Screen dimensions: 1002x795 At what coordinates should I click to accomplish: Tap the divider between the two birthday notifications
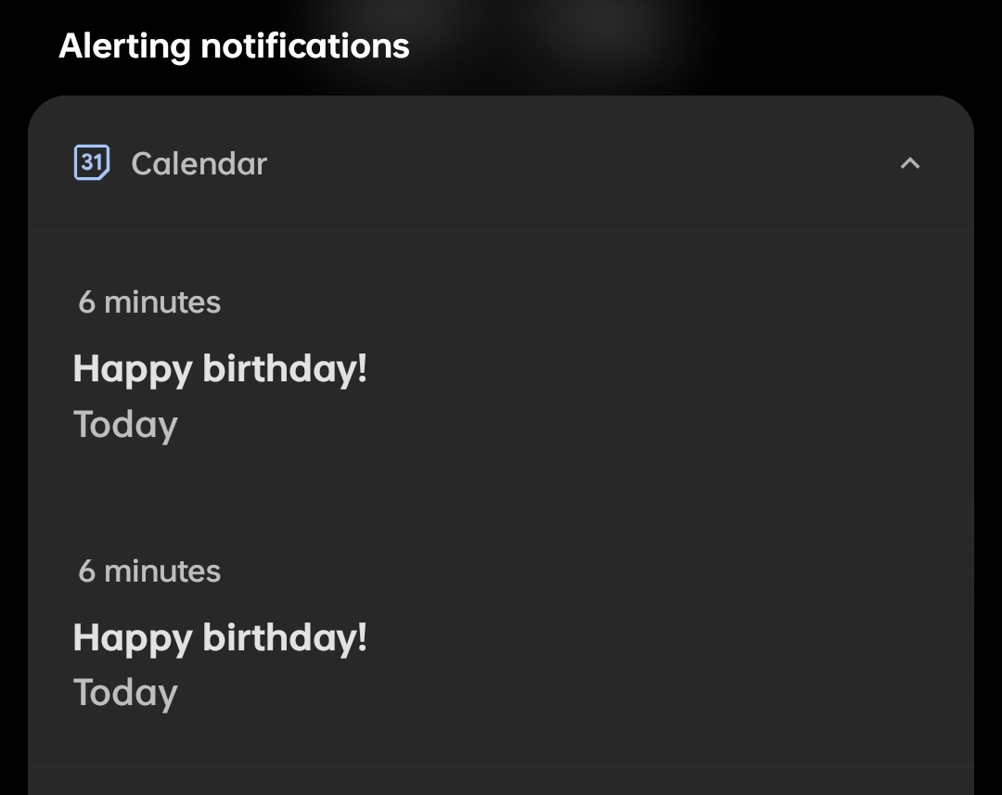pos(501,499)
